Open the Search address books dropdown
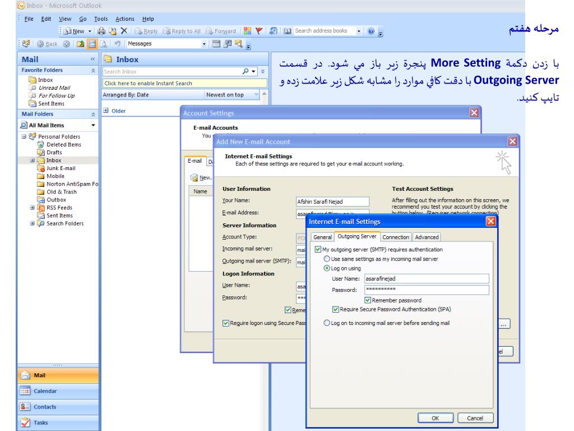Screen dimensions: 574x431 point(359,31)
